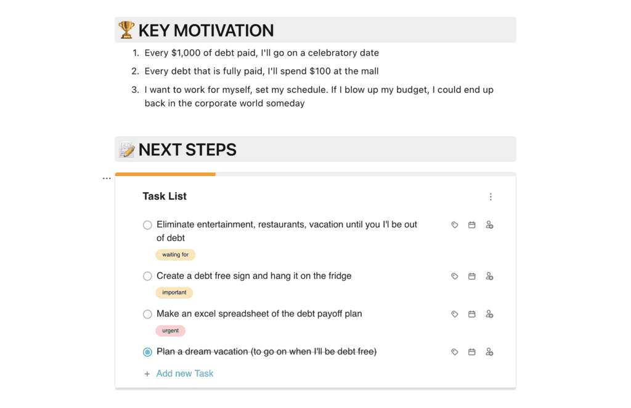Image resolution: width=631 pixels, height=408 pixels.
Task: Click the "waiting for" tag pill
Action: click(176, 254)
